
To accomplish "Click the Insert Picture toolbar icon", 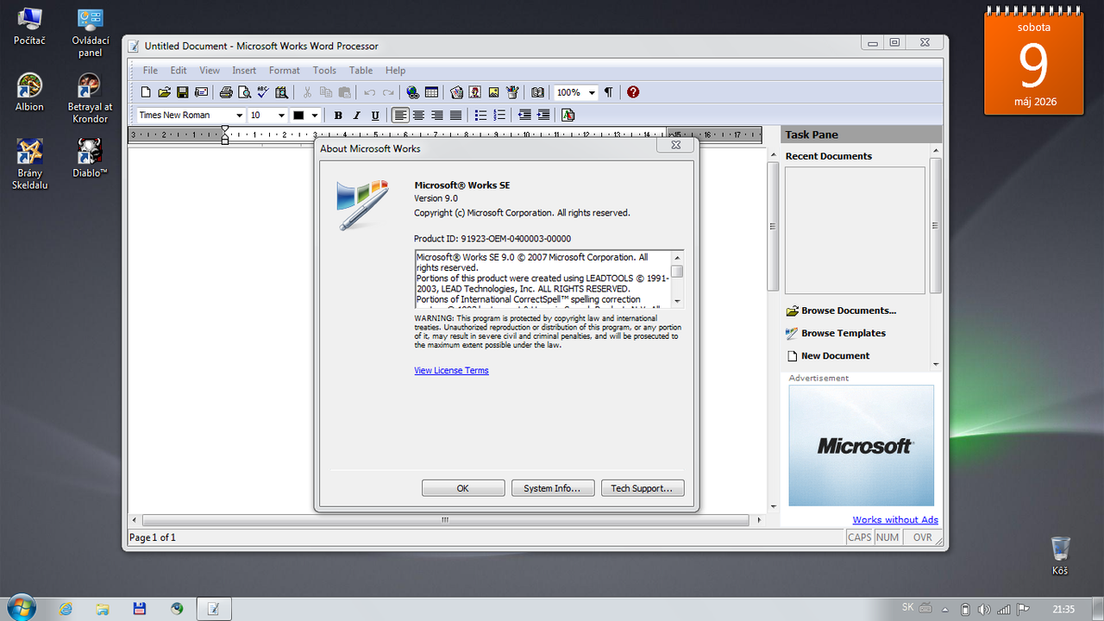I will [493, 92].
